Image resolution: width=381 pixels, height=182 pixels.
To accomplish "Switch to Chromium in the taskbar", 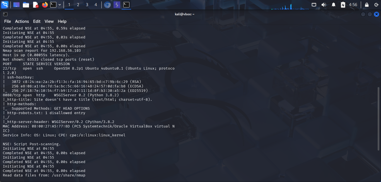I will [x=107, y=4].
